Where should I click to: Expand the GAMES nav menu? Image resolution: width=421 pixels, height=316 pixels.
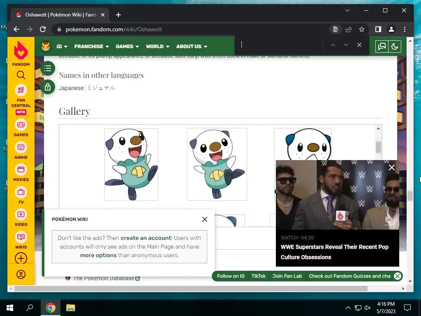click(127, 46)
